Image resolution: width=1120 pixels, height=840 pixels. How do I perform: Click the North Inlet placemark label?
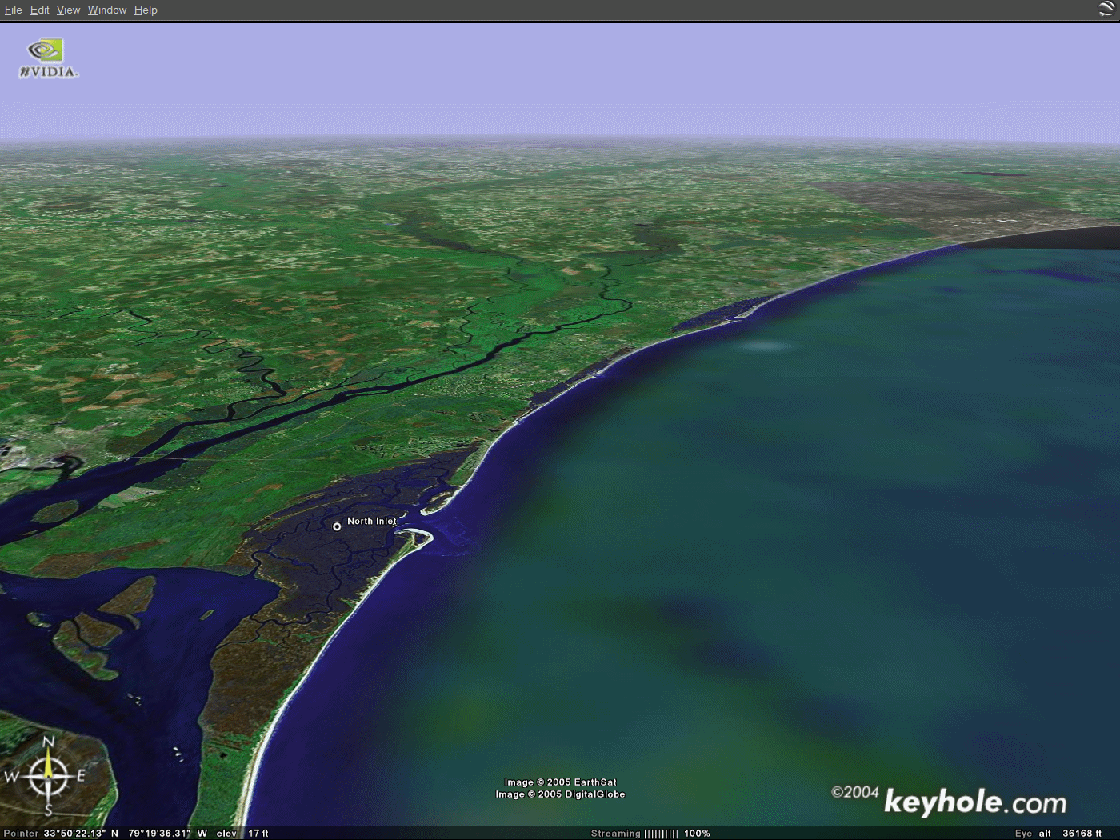(x=372, y=521)
